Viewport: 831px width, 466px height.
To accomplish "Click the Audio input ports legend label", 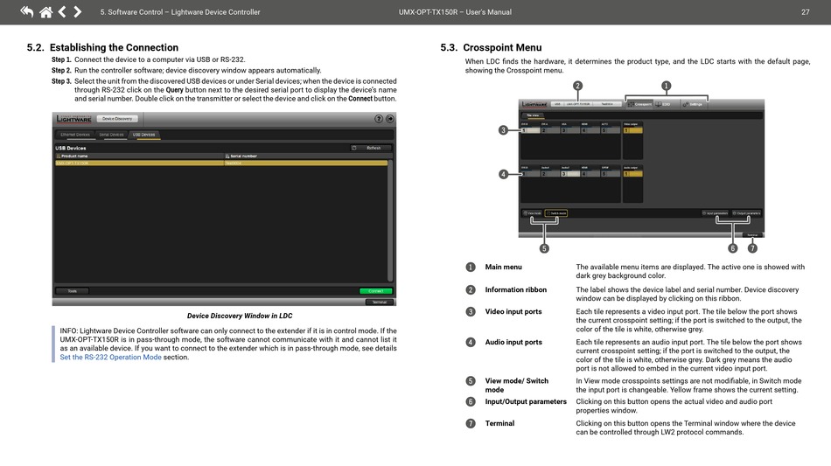I will pyautogui.click(x=513, y=342).
